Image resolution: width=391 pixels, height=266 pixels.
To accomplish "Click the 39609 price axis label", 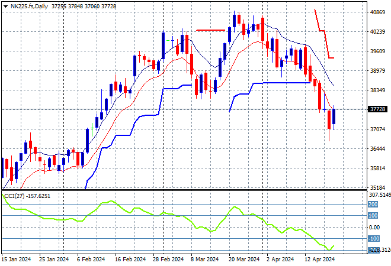I will pyautogui.click(x=377, y=51).
